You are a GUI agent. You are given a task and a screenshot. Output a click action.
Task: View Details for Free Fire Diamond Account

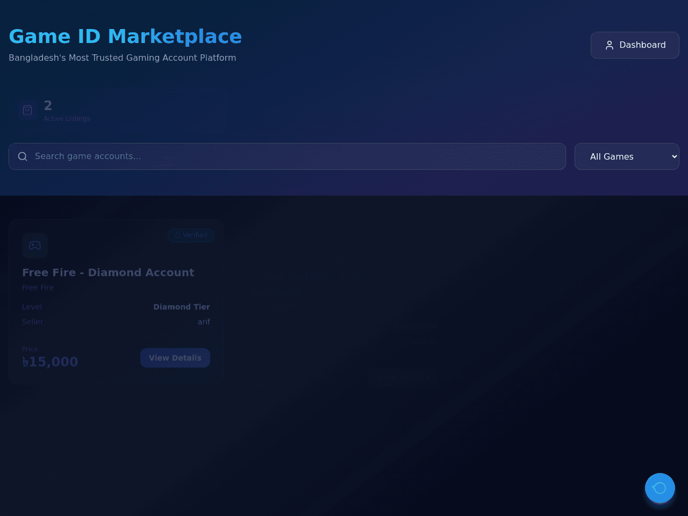point(175,358)
